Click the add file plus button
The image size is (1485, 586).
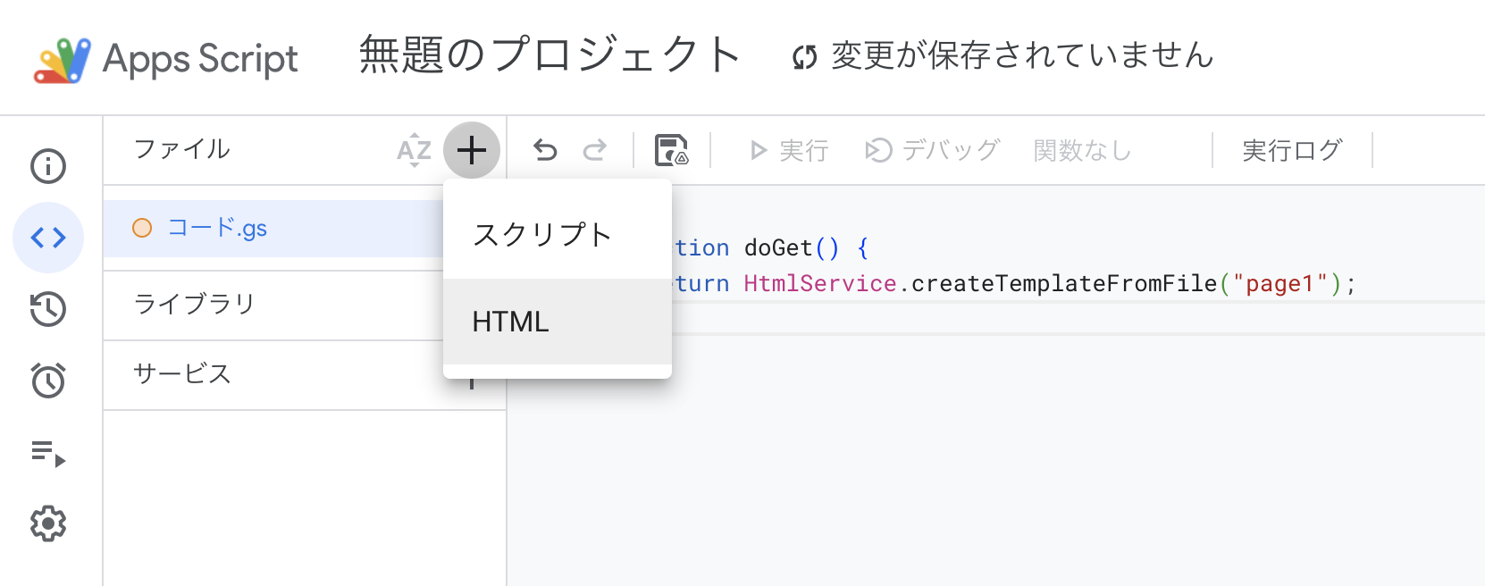click(x=472, y=150)
